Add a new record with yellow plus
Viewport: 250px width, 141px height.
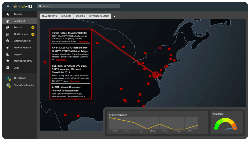pos(33,28)
